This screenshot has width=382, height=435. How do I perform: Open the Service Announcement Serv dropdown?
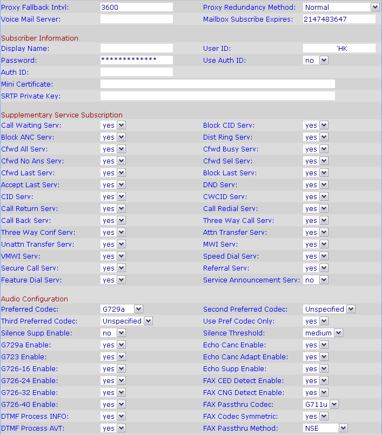coord(316,280)
